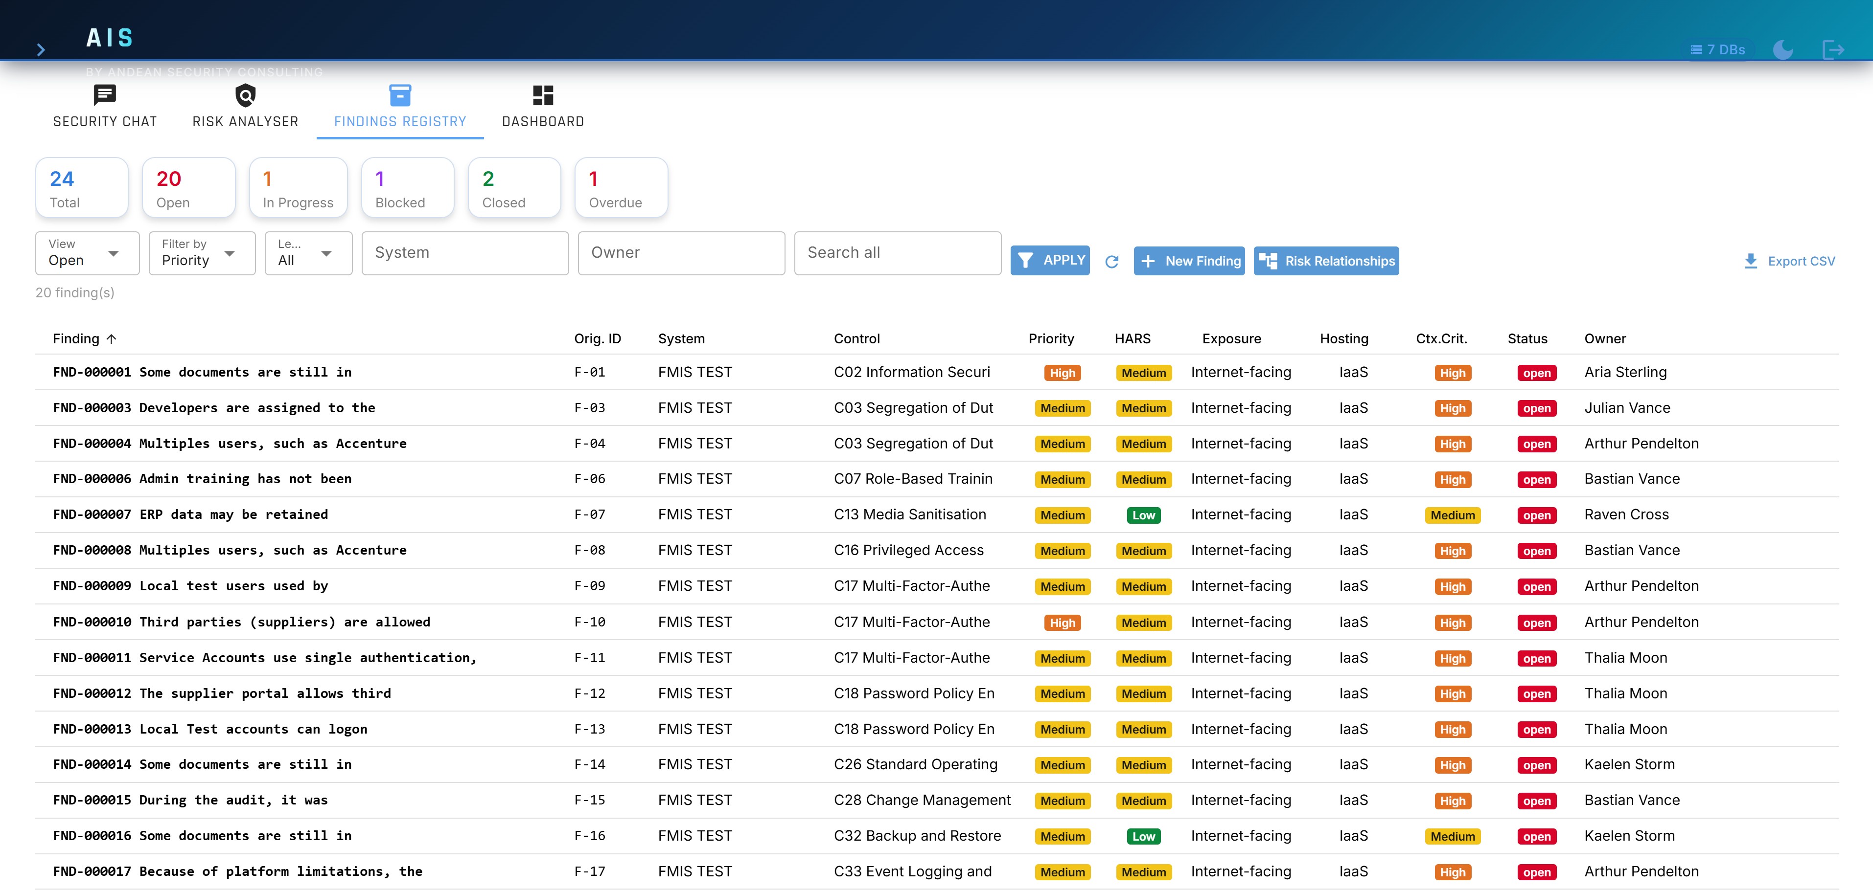The image size is (1873, 892).
Task: Expand the sidebar with the chevron arrow
Action: click(41, 49)
